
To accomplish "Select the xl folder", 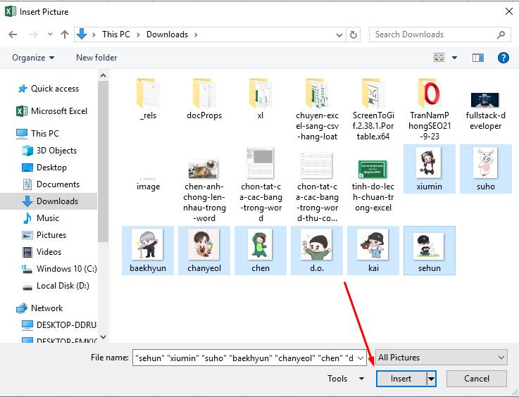I will tap(261, 99).
